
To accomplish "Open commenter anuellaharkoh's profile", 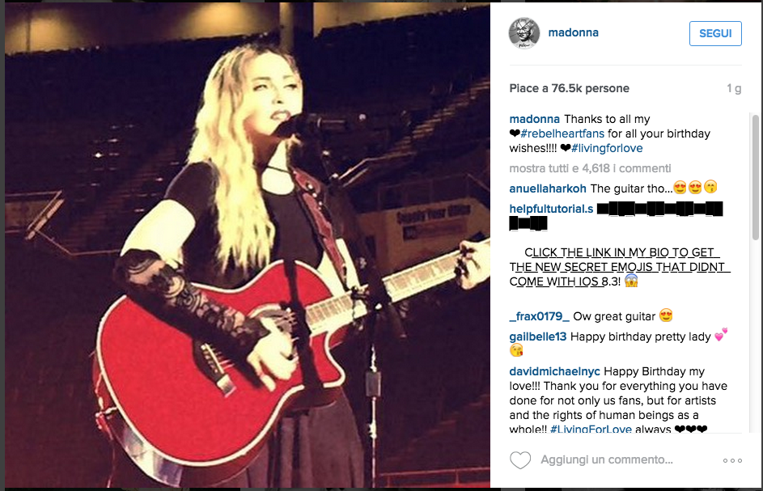I will point(548,188).
